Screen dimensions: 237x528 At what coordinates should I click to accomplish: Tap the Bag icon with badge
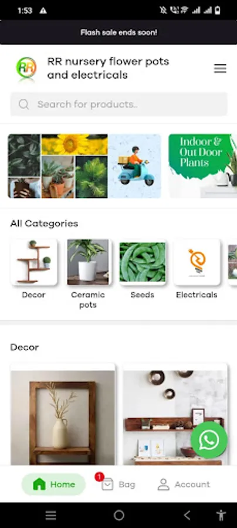point(106,483)
